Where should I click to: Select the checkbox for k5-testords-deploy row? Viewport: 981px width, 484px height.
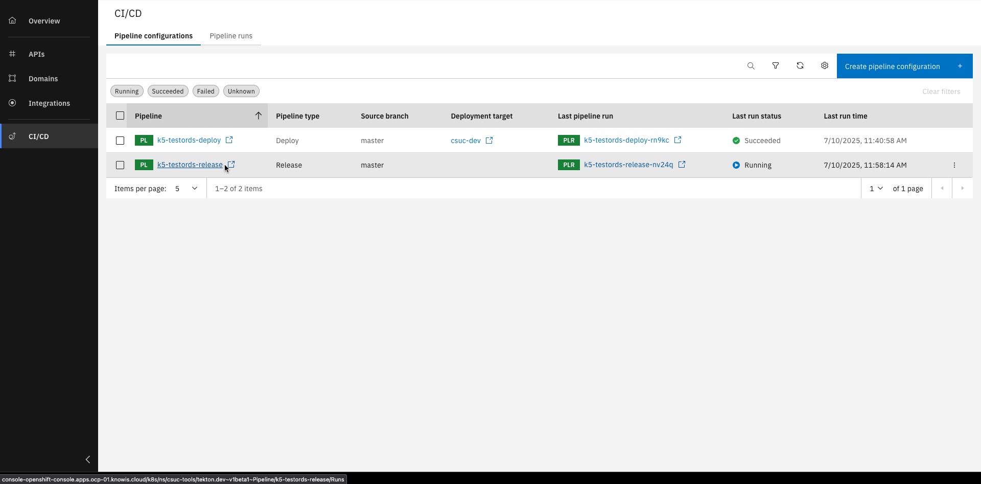pos(120,140)
